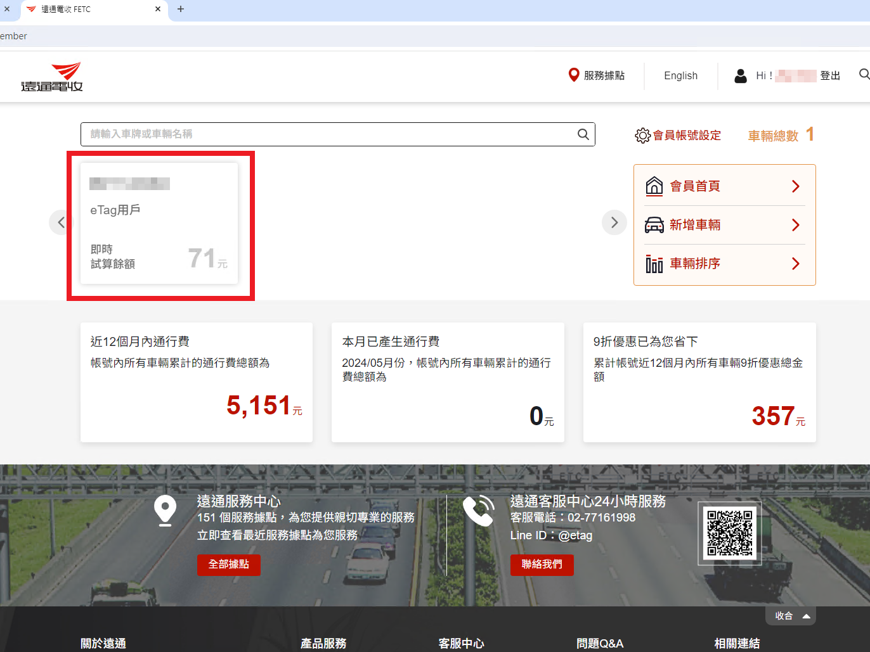870x652 pixels.
Task: Click the 聯絡我們 button
Action: (542, 565)
